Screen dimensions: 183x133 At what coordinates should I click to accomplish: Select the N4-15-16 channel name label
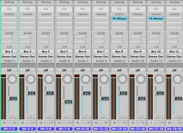[x=138, y=129]
